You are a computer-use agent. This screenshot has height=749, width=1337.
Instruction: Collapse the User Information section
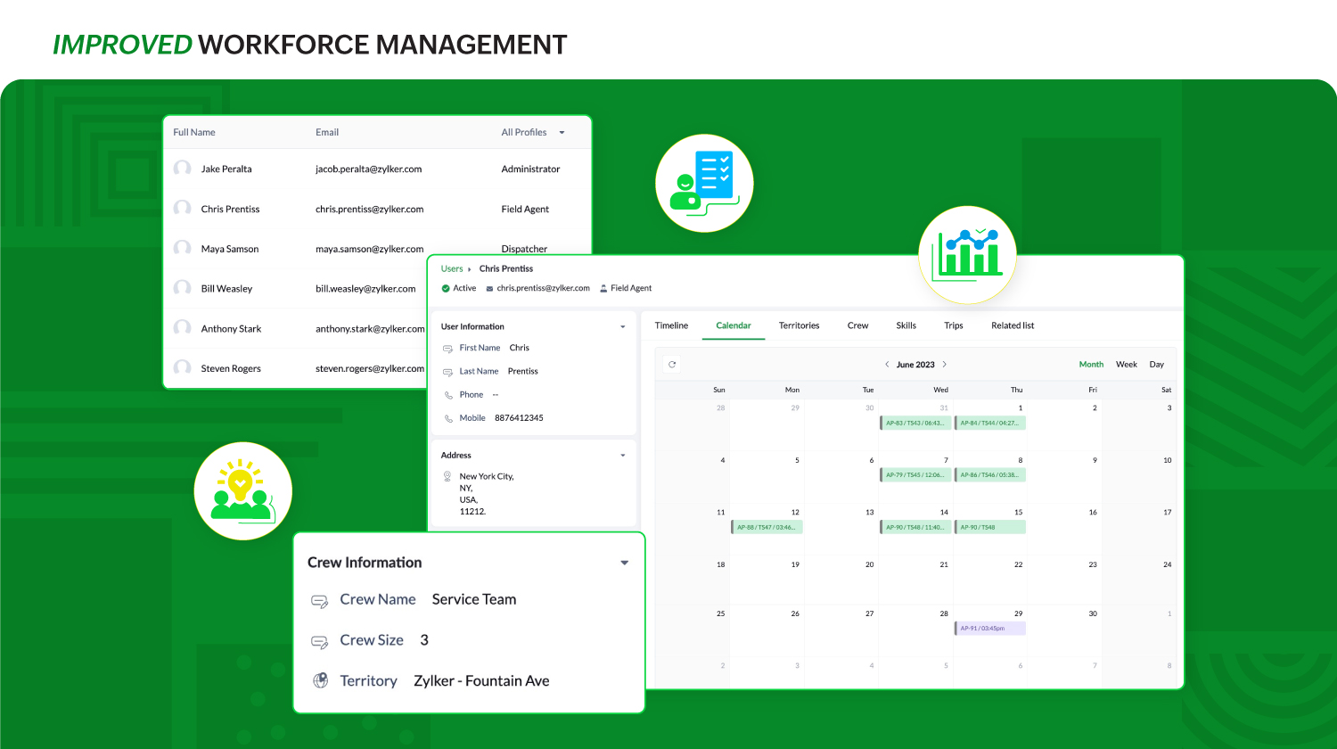pos(623,327)
